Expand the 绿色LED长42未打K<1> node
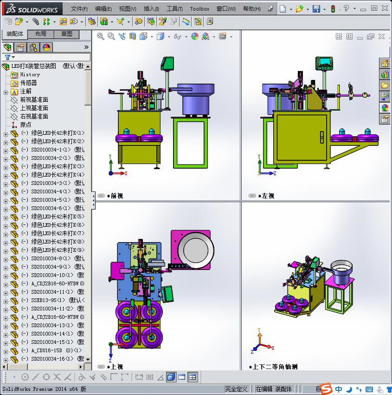 coord(6,134)
